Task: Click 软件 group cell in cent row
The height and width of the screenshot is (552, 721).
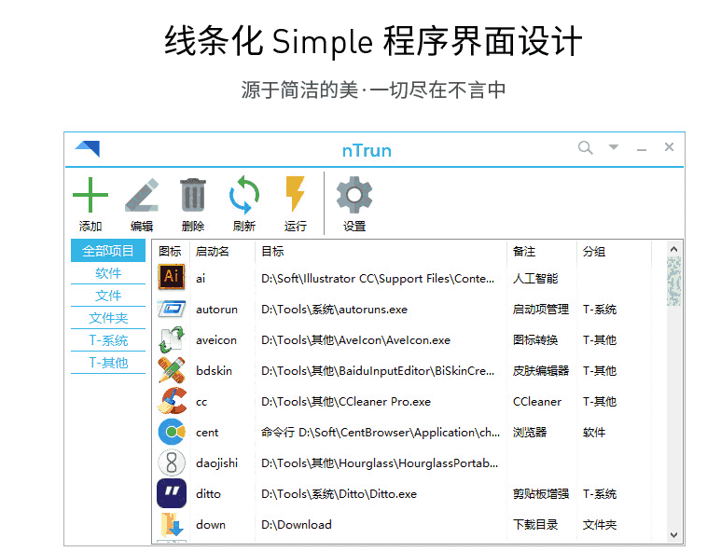Action: [x=594, y=433]
